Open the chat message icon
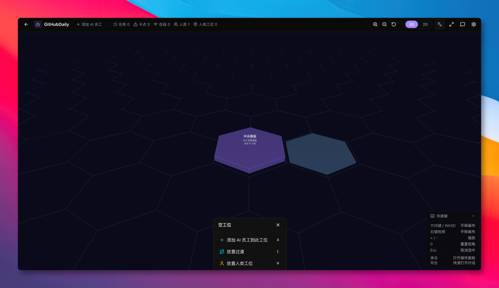The height and width of the screenshot is (288, 499). coord(462,24)
